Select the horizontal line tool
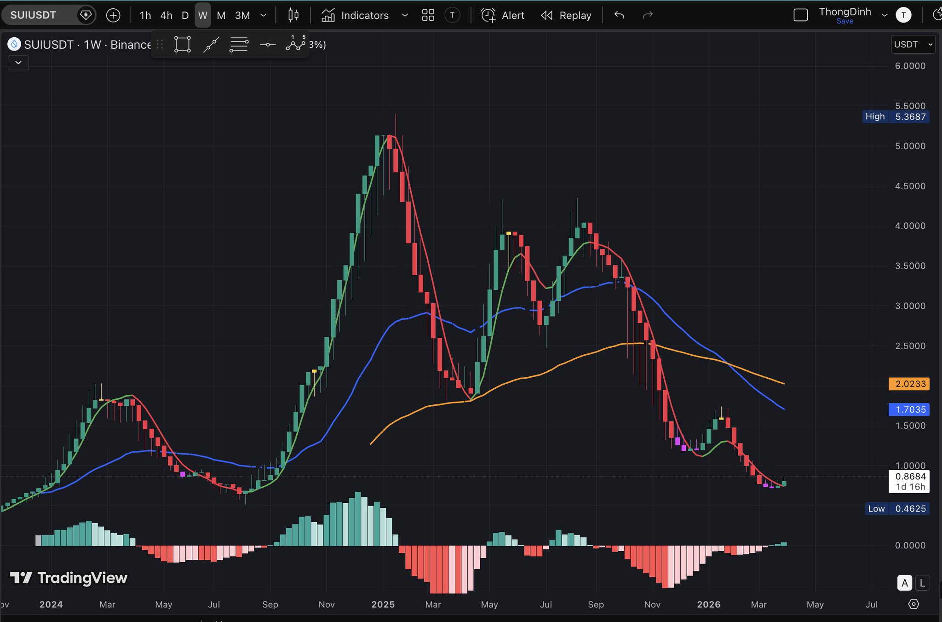Viewport: 942px width, 622px height. [267, 45]
